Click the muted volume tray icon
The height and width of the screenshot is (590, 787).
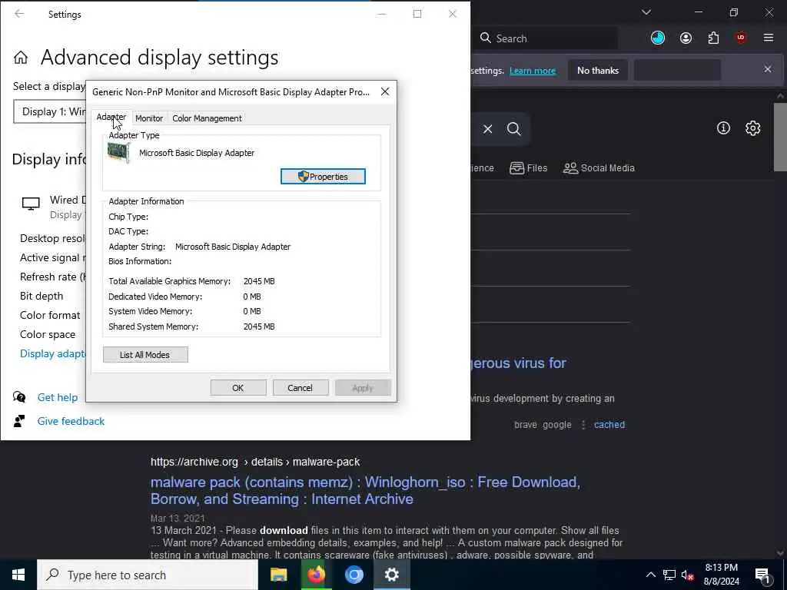coord(688,575)
